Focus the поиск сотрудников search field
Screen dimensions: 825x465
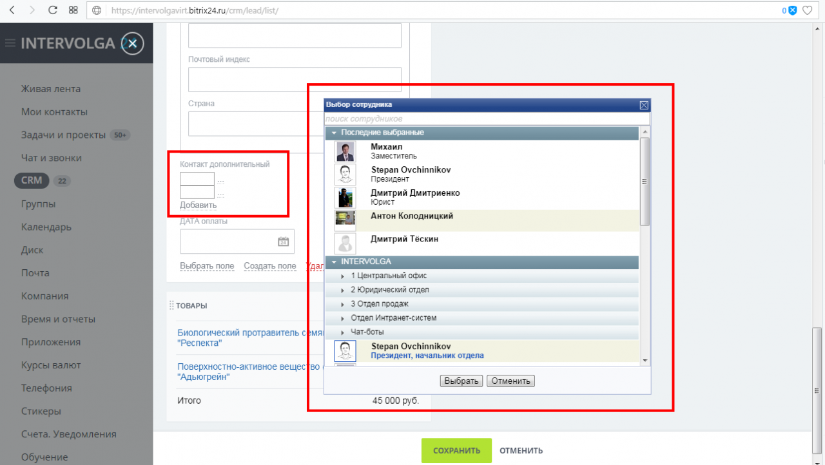tap(487, 119)
